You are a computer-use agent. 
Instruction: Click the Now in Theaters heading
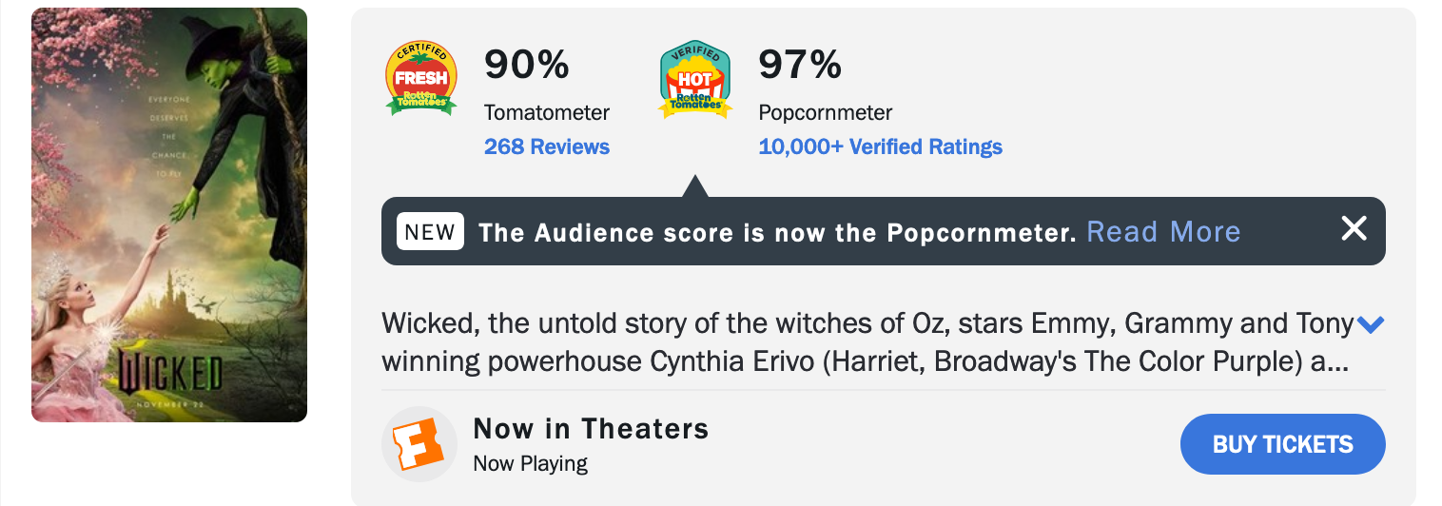(x=591, y=429)
